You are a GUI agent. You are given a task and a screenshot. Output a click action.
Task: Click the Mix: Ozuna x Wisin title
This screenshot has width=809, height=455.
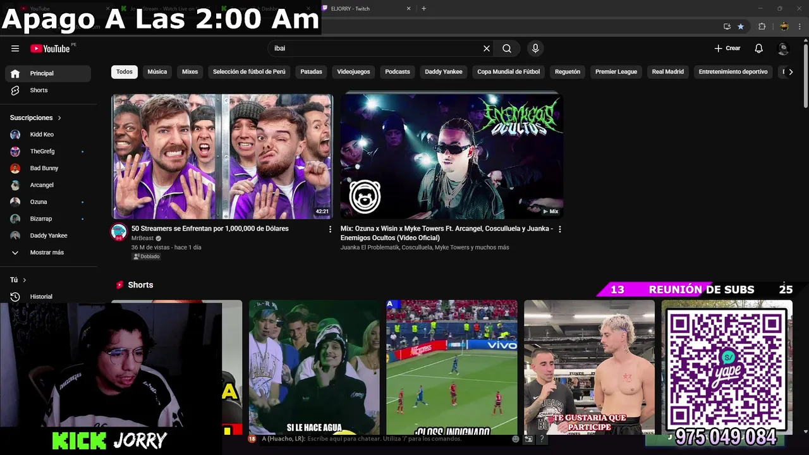447,233
